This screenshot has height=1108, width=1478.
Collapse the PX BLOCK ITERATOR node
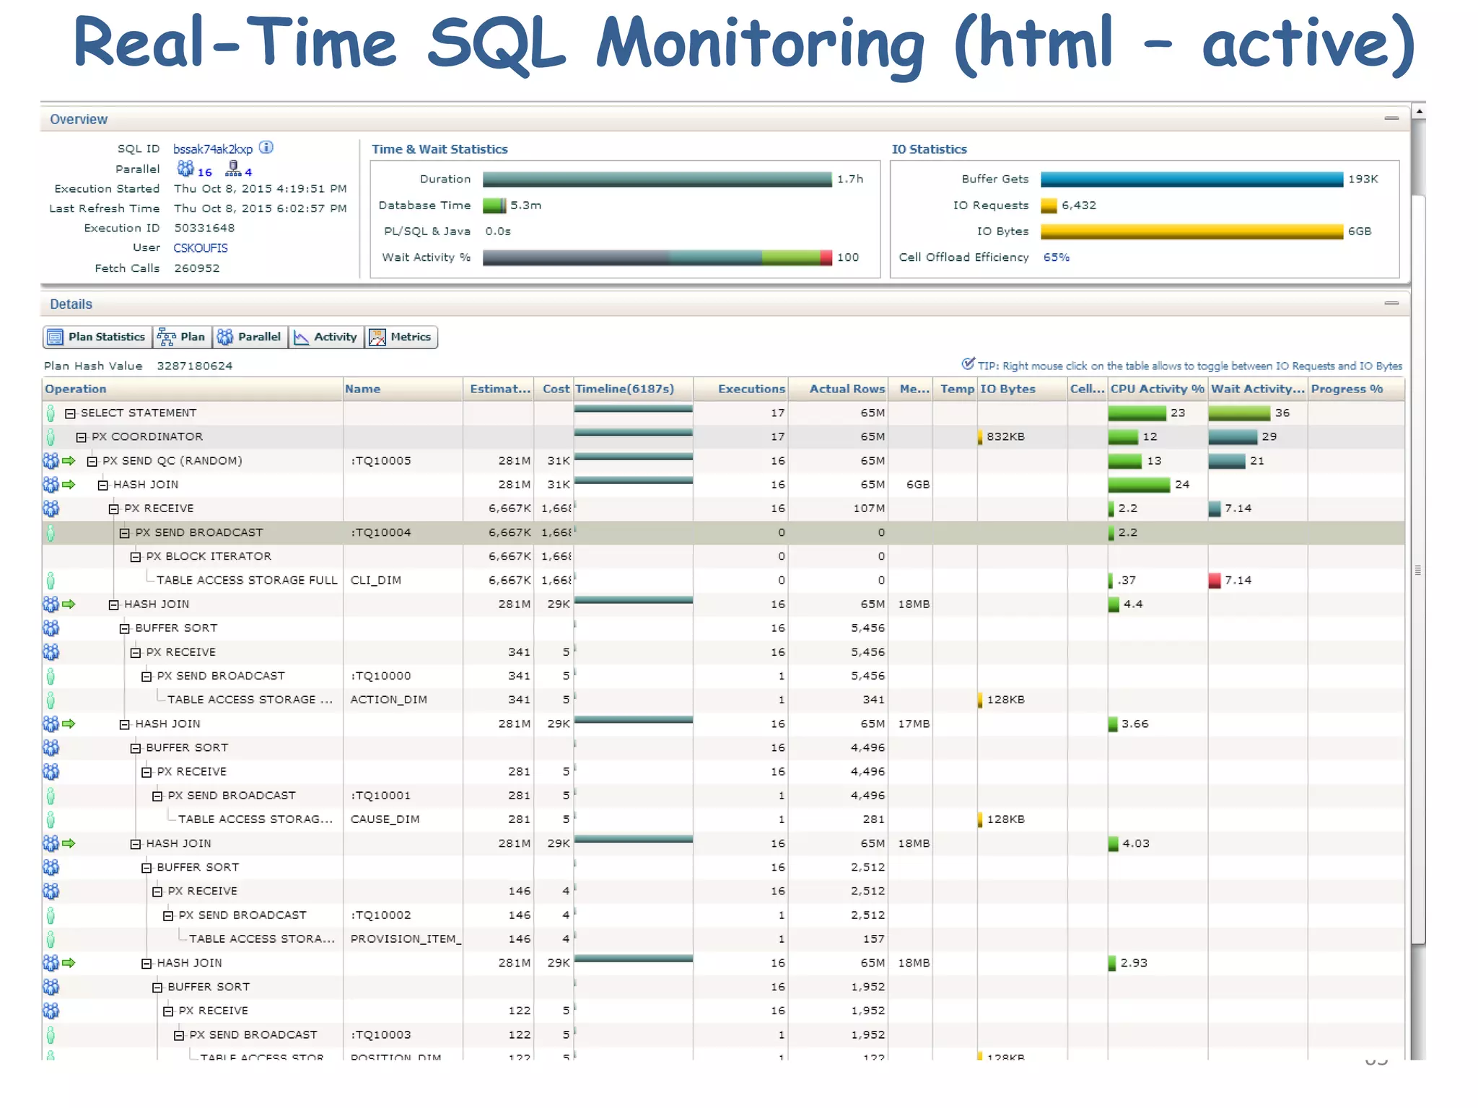coord(136,557)
